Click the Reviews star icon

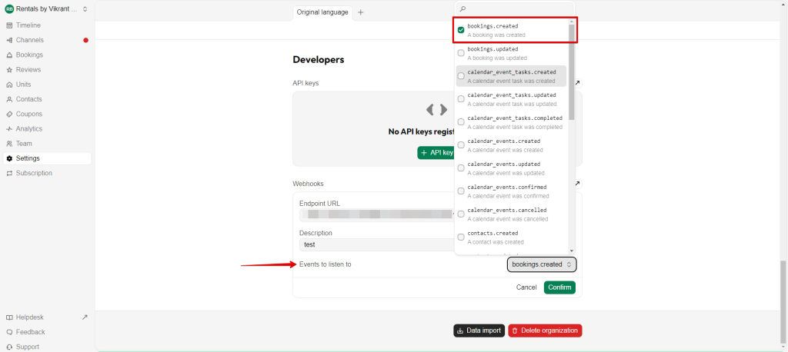point(9,70)
